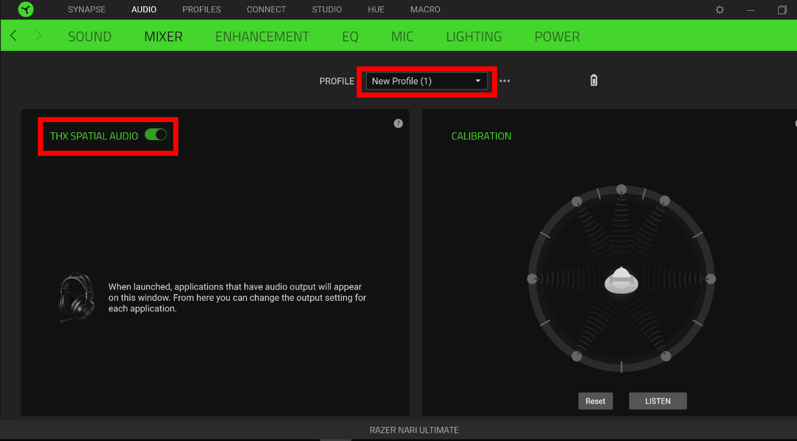Click the profile dropdown arrow
The width and height of the screenshot is (797, 441).
[478, 81]
